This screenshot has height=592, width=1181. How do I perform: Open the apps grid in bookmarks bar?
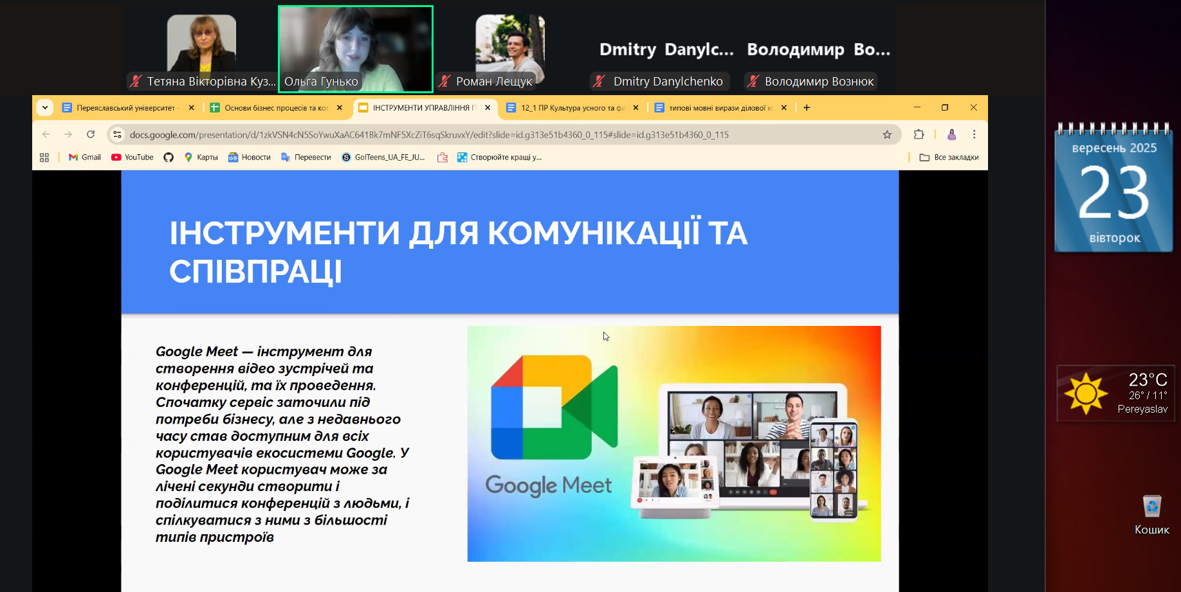click(x=44, y=157)
